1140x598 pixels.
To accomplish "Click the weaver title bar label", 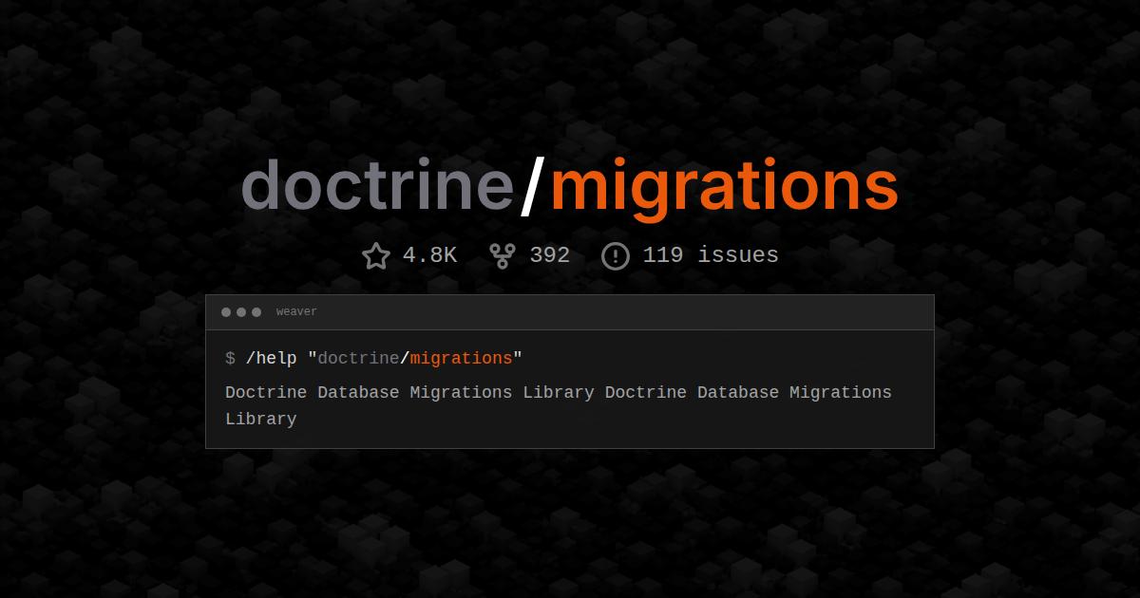I will click(296, 310).
